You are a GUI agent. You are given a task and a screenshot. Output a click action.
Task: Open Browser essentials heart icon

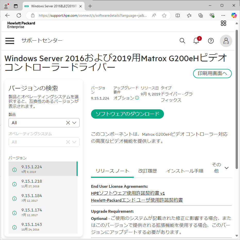(212, 15)
